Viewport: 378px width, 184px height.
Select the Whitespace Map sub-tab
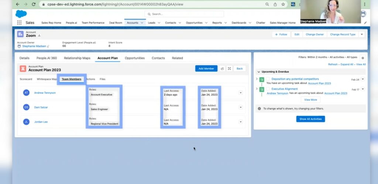pyautogui.click(x=47, y=79)
